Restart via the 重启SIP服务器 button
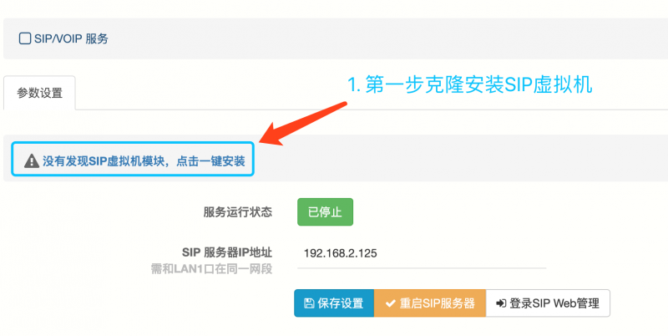Viewport: 668px width, 336px height. [430, 303]
